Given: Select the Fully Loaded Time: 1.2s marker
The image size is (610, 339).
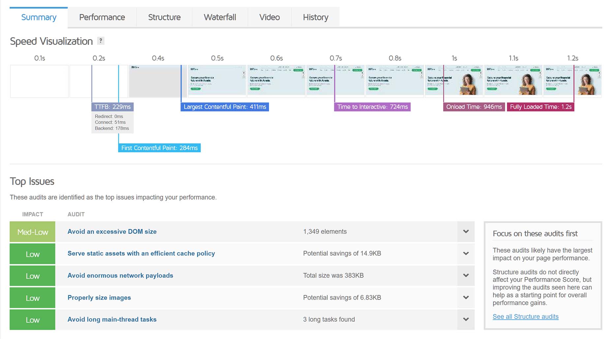Looking at the screenshot, I should click(x=541, y=107).
